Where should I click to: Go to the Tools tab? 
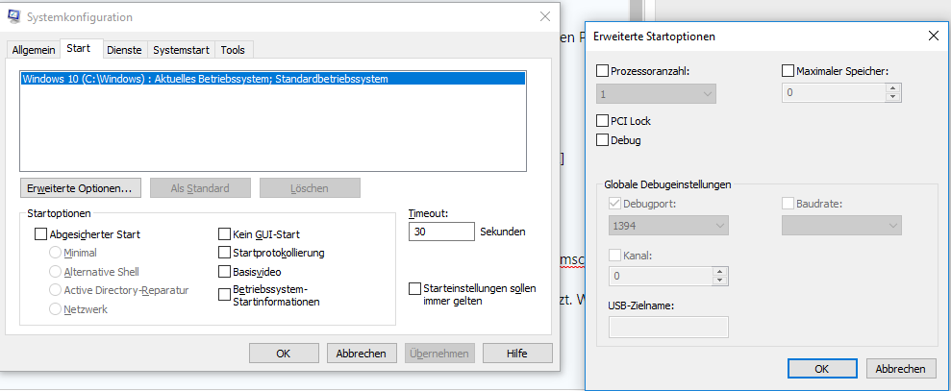tap(233, 50)
